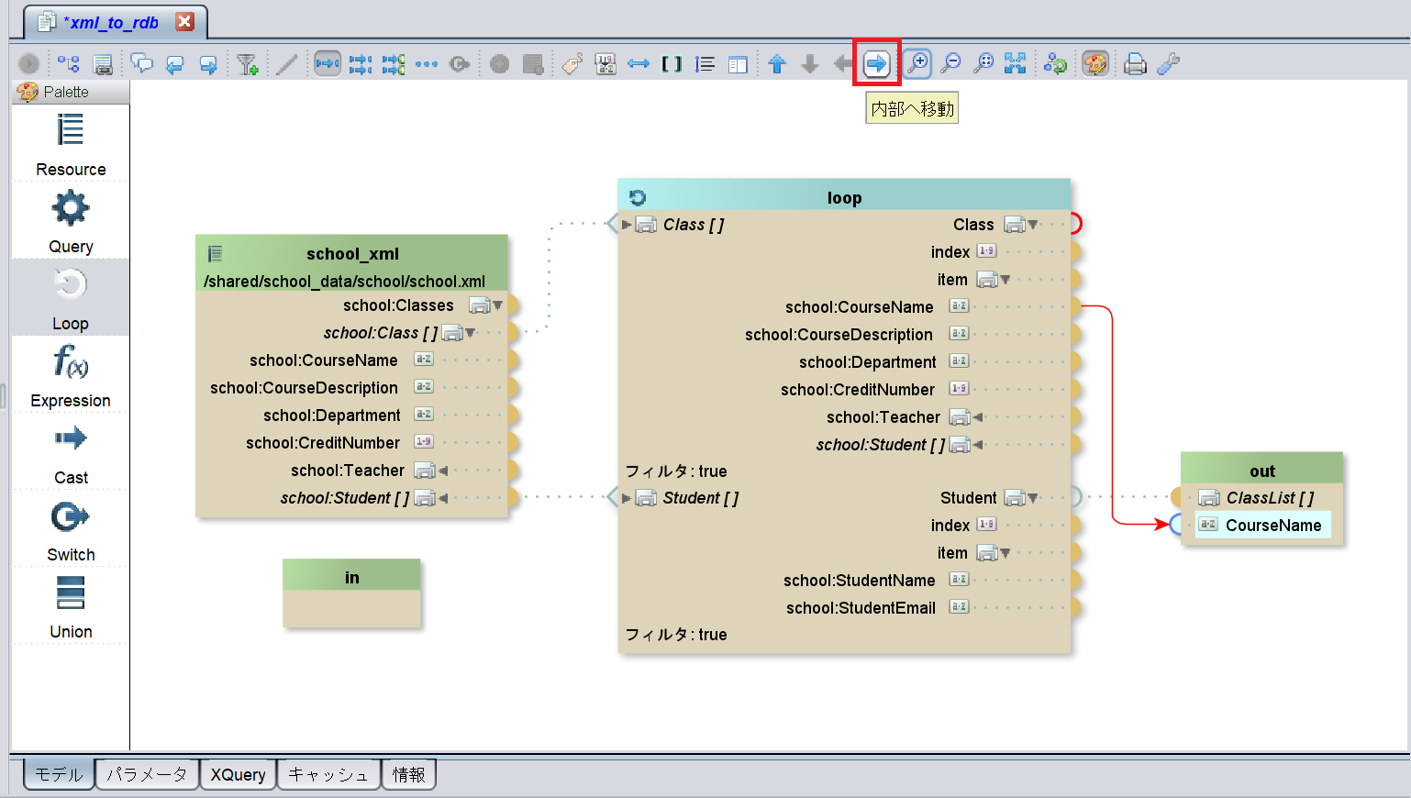Select the Switch palette item

(71, 529)
